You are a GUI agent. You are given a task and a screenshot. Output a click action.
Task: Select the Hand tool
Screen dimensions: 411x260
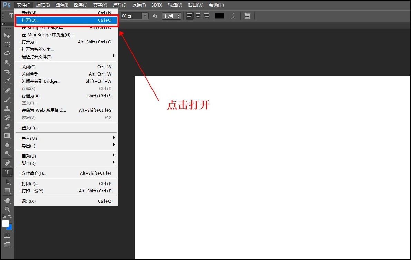click(x=7, y=200)
